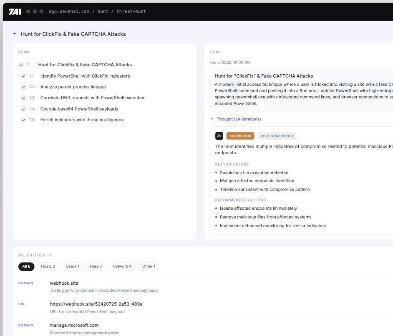Image resolution: width=393 pixels, height=336 pixels.
Task: Click checkmark for step 1 Hunt for ClickFix
Action: (21, 65)
